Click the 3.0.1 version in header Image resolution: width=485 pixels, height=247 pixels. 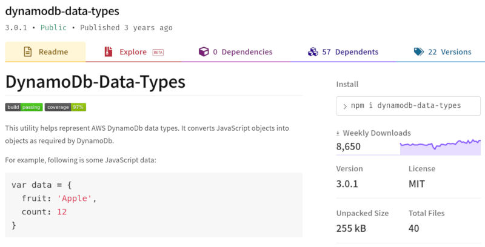(16, 27)
